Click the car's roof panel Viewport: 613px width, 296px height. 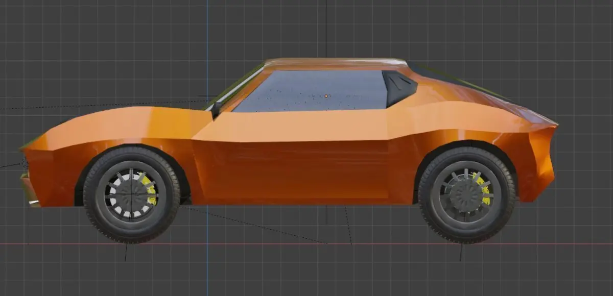[x=335, y=64]
